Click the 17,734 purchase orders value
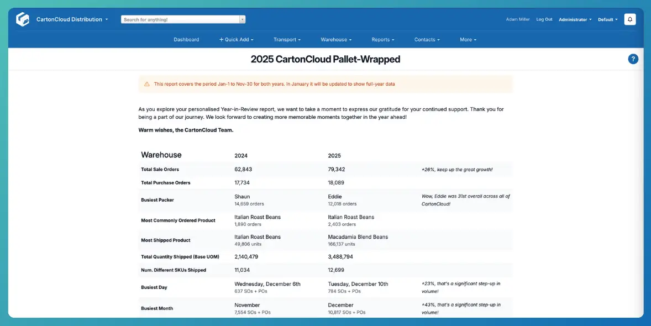 (242, 183)
